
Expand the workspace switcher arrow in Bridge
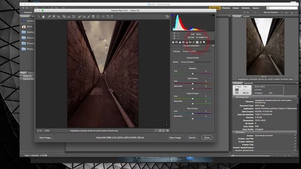pyautogui.click(x=261, y=8)
